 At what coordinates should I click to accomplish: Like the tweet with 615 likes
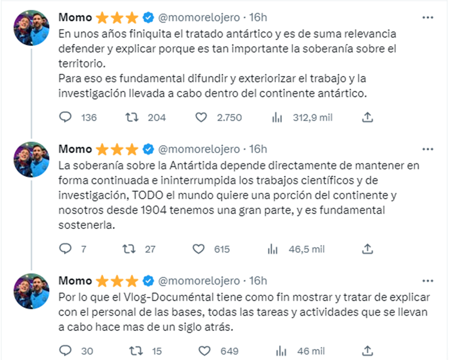point(198,249)
